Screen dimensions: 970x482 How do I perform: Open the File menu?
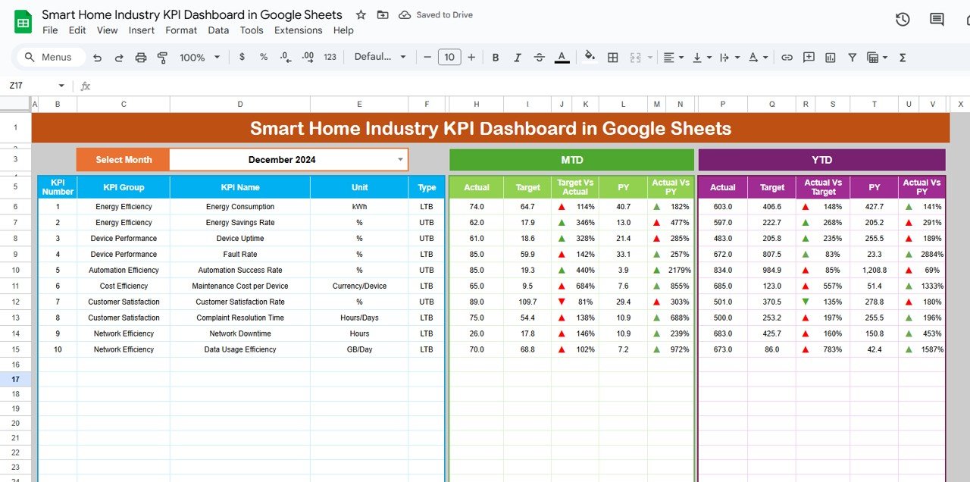coord(50,30)
